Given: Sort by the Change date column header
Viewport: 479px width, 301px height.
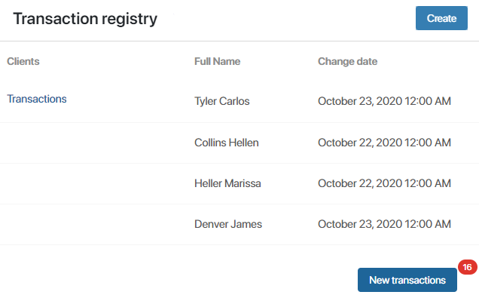Looking at the screenshot, I should pyautogui.click(x=348, y=62).
